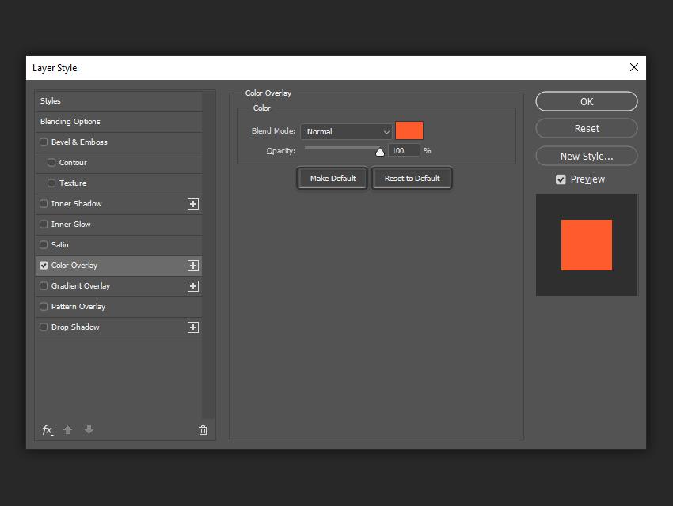The image size is (673, 506).
Task: Enable the Drop Shadow checkbox
Action: pyautogui.click(x=44, y=327)
